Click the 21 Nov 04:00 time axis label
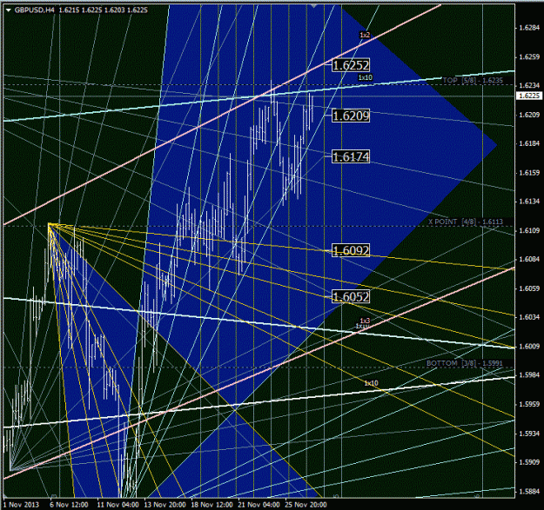The image size is (544, 510). click(259, 505)
